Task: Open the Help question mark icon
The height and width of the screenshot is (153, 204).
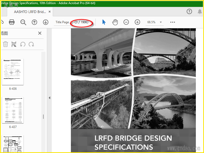Action: tap(189, 11)
